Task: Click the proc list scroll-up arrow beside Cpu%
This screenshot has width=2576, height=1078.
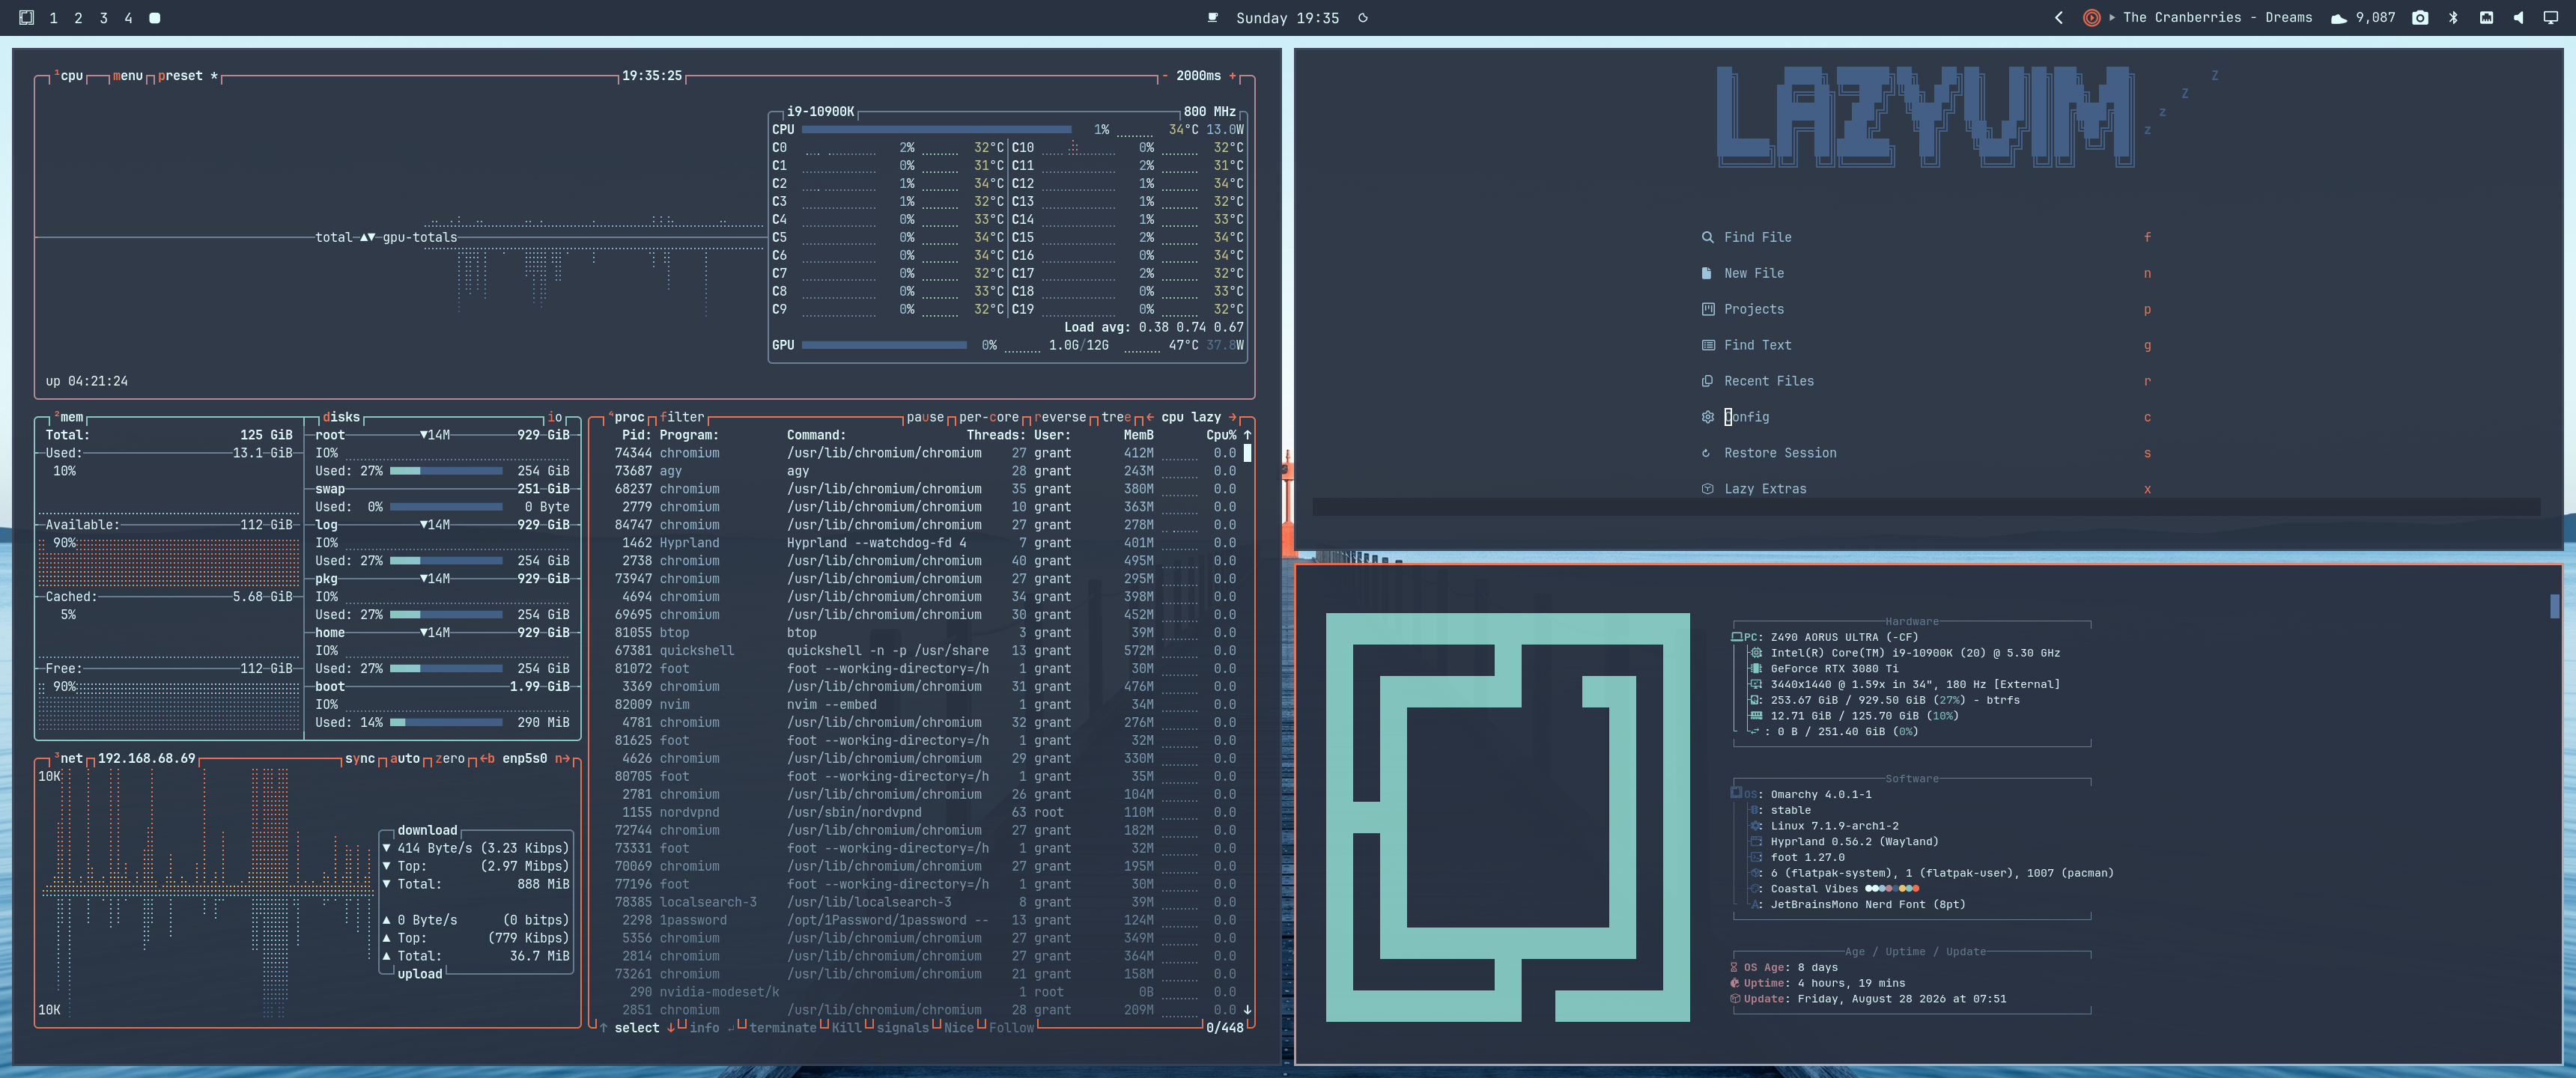Action: [1247, 435]
